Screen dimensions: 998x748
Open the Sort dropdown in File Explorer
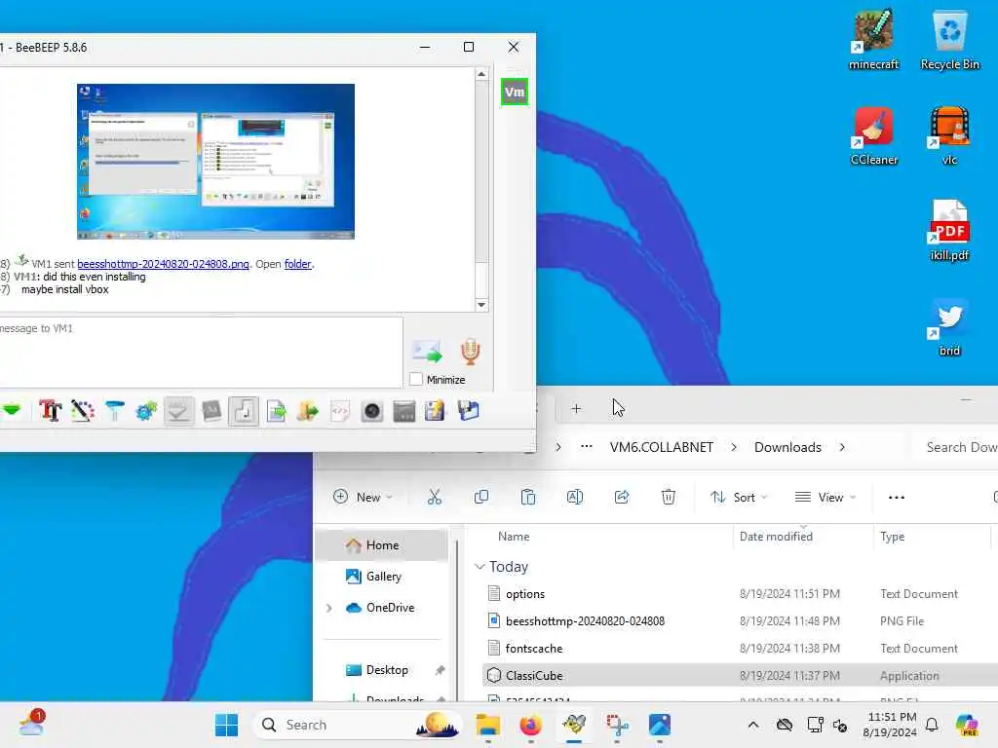[x=739, y=497]
